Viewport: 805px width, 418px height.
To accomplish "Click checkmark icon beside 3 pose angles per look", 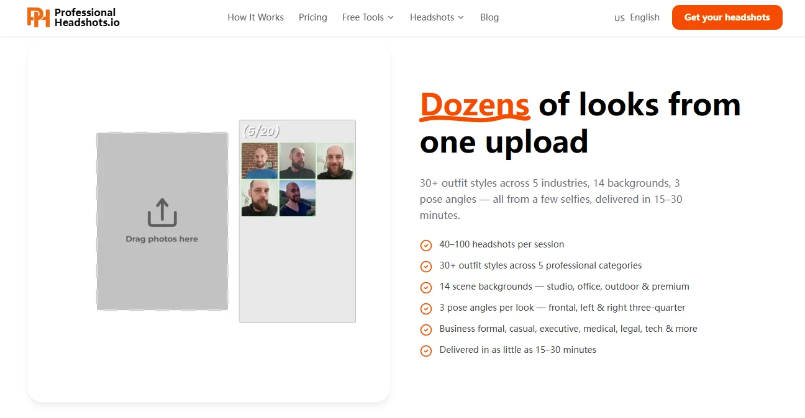I will coord(426,308).
